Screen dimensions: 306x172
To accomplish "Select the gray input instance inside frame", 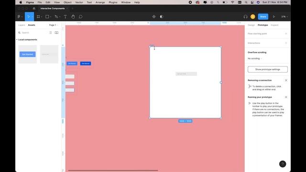I will pos(186,74).
